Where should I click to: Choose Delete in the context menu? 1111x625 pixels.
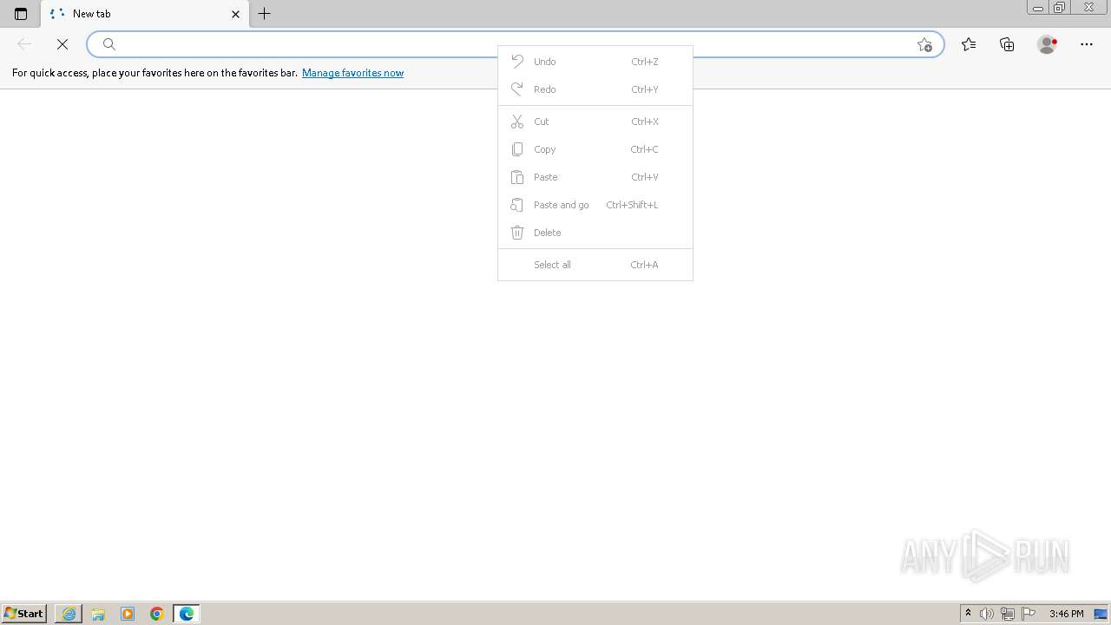(x=595, y=233)
